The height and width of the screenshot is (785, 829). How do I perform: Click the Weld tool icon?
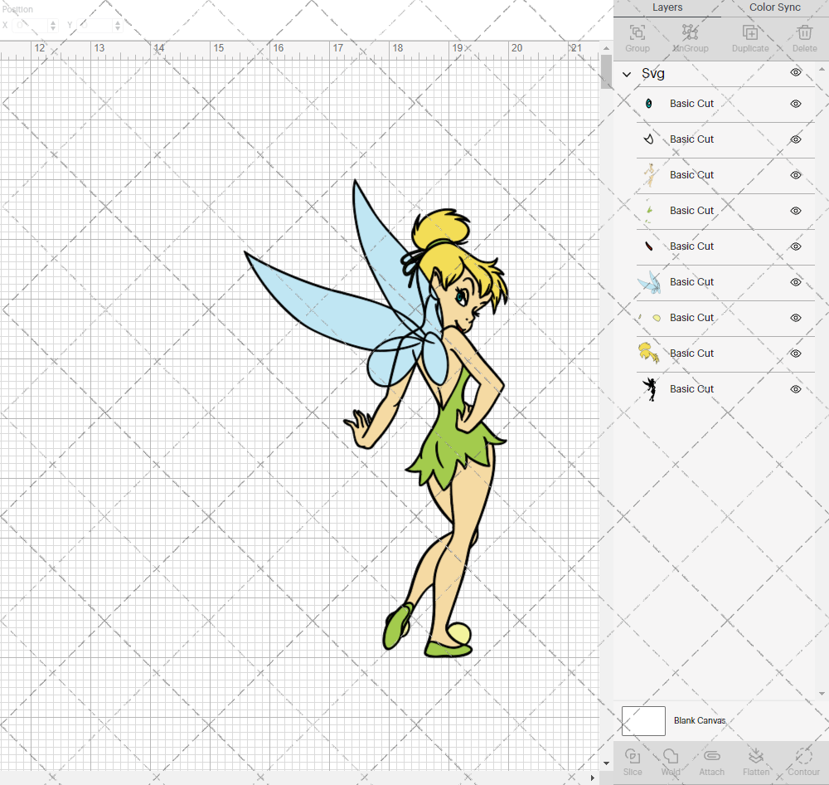(x=671, y=756)
